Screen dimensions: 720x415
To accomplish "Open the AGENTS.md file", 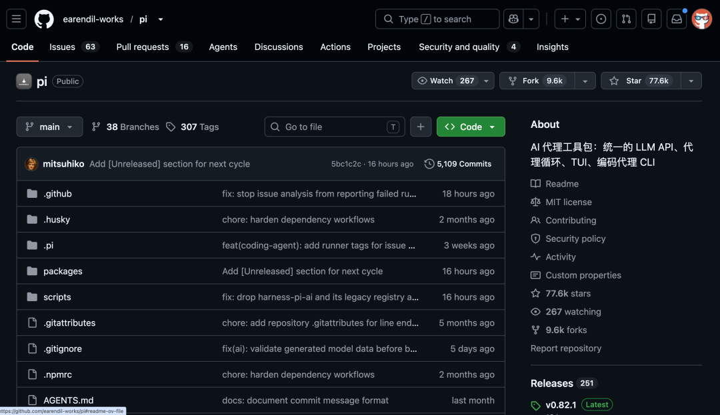I will pyautogui.click(x=69, y=400).
